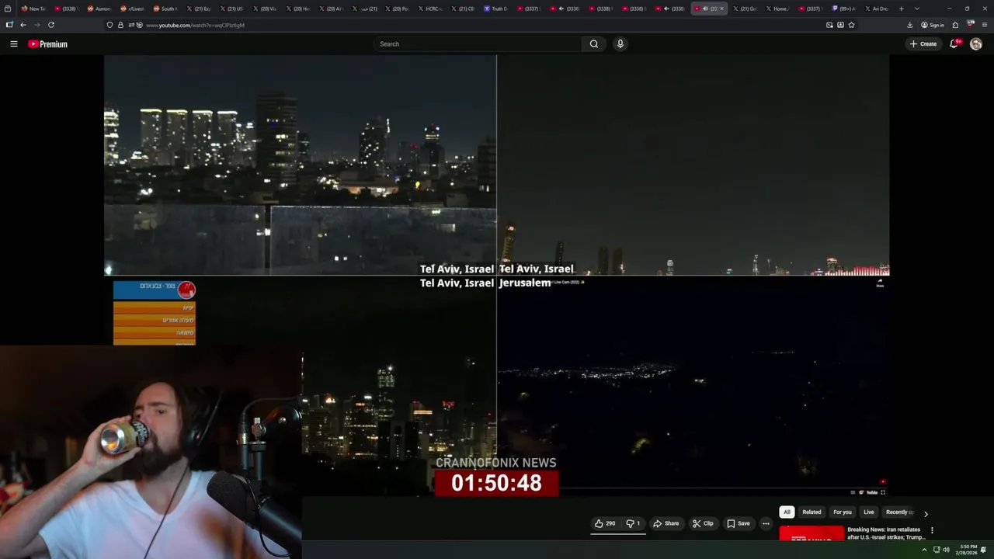
Task: Open the Breaking News Iran retaliates title
Action: pos(886,533)
